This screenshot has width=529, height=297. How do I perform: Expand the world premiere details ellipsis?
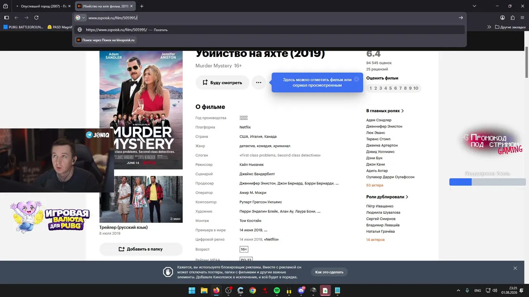pos(265,230)
